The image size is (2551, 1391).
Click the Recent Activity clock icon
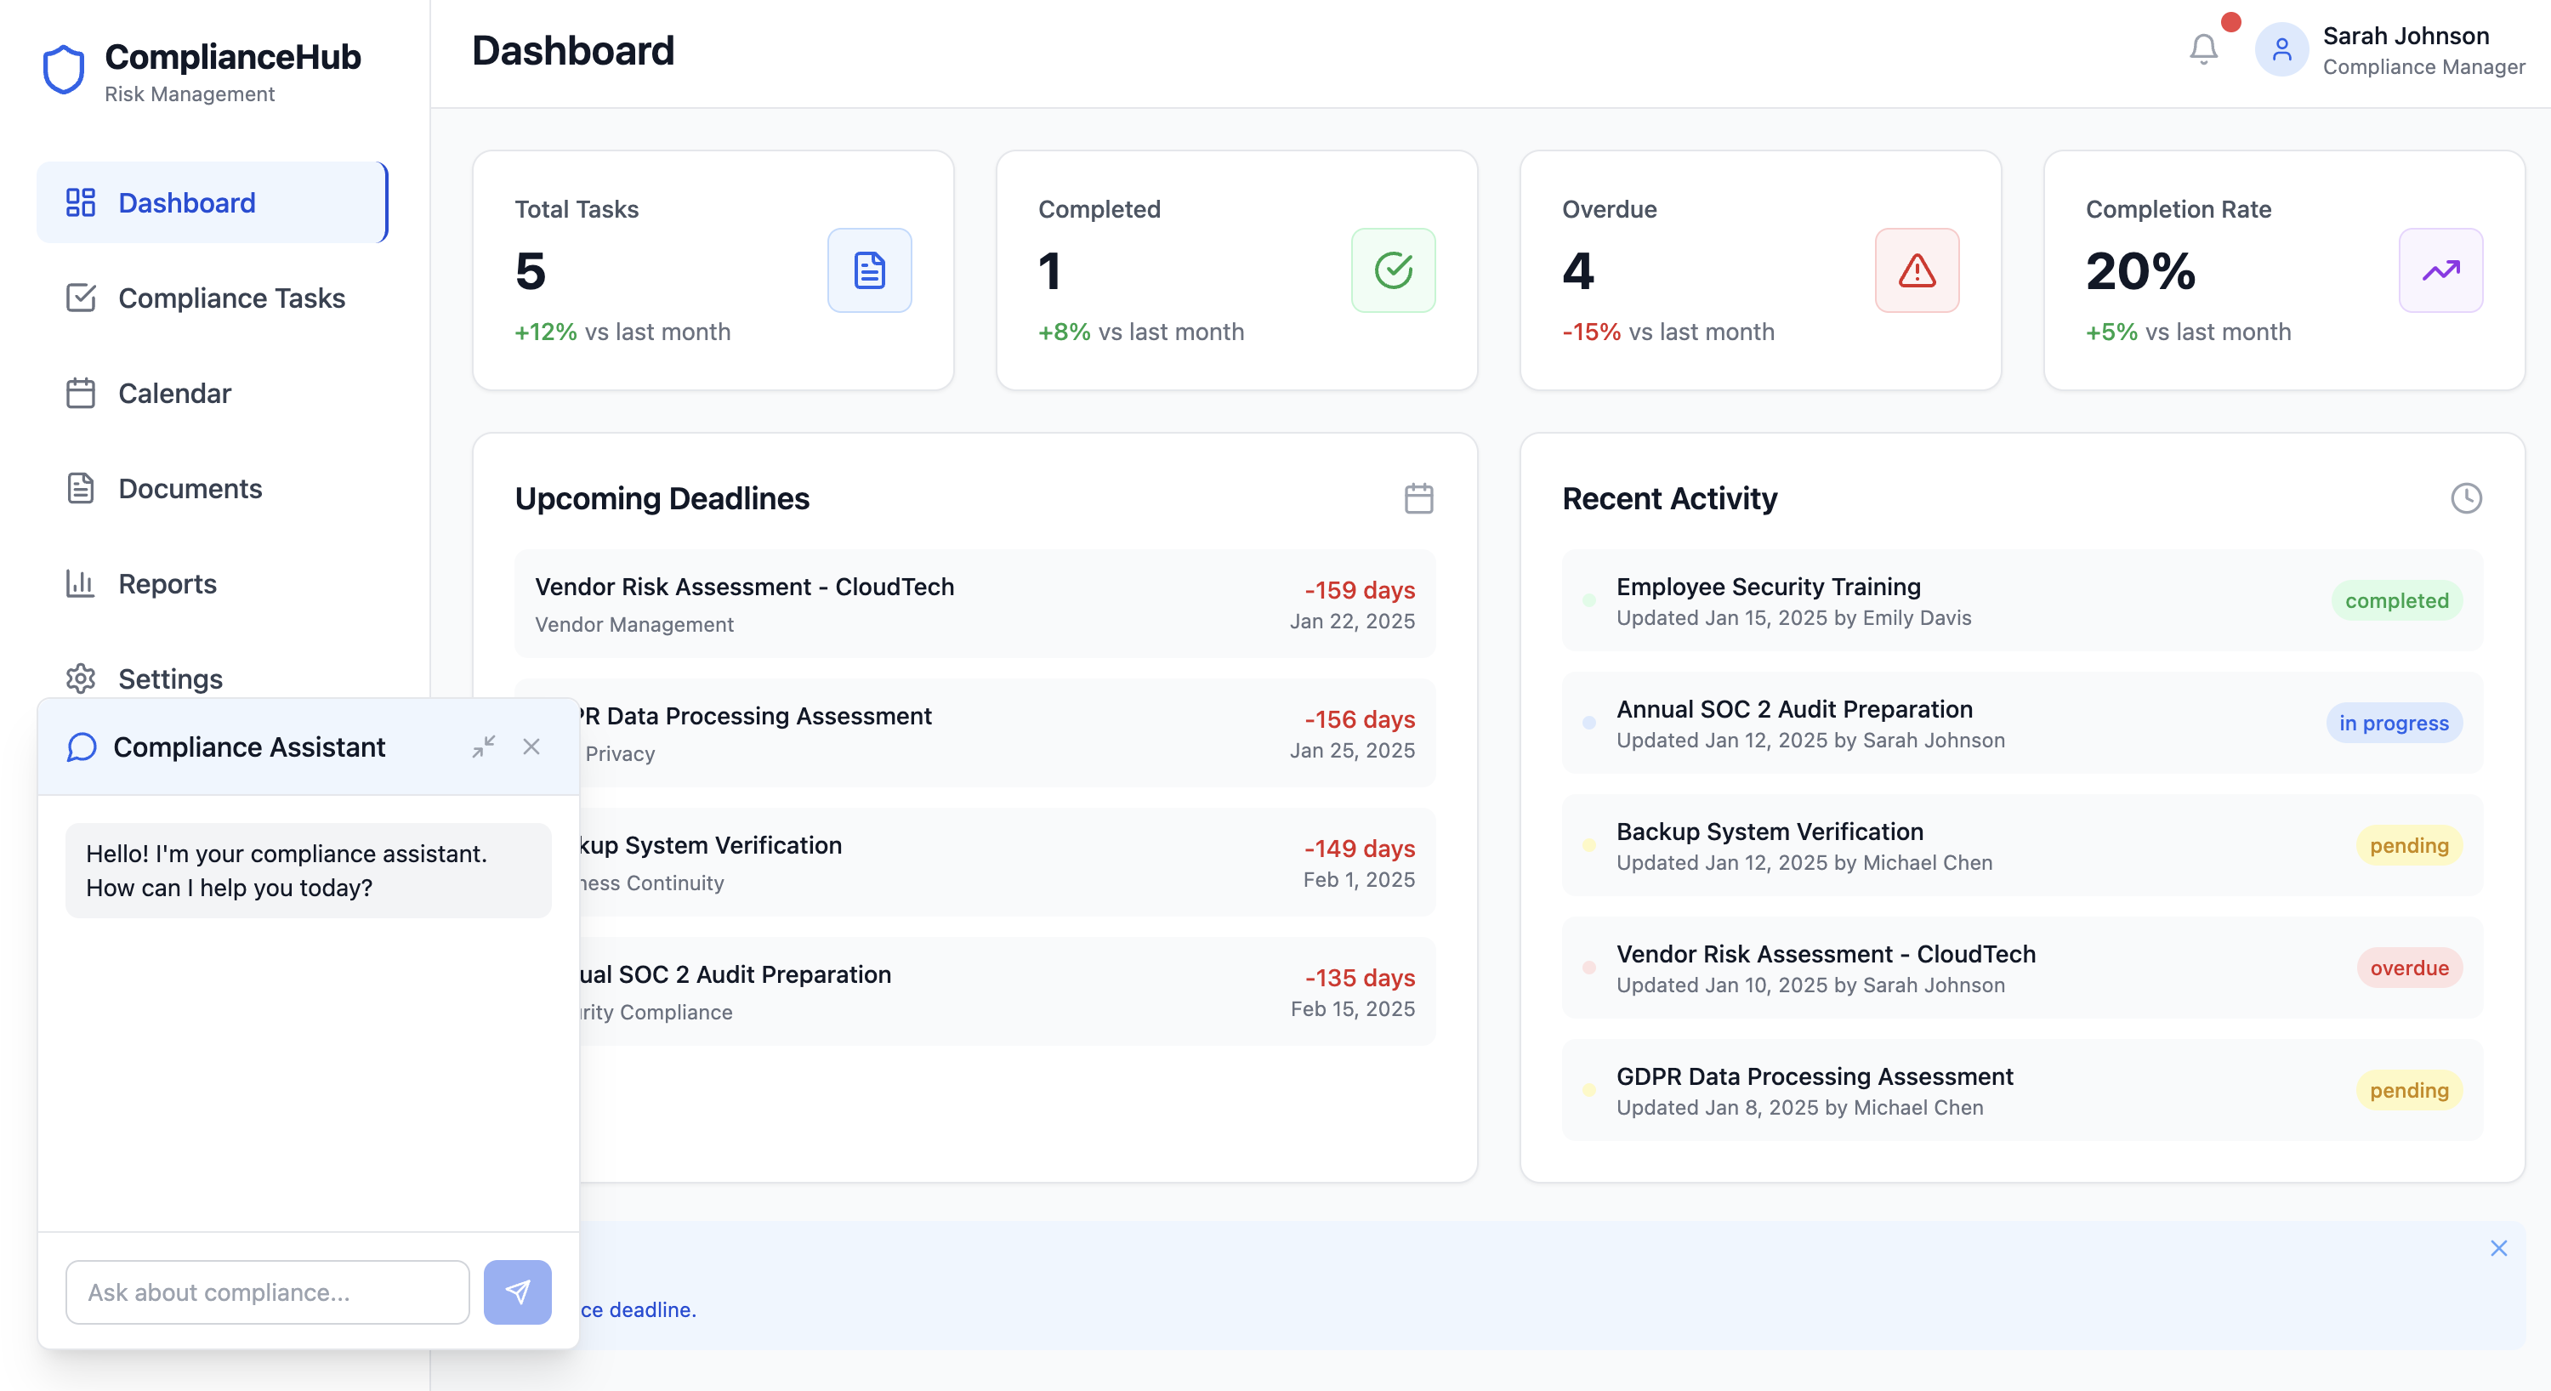click(x=2465, y=498)
